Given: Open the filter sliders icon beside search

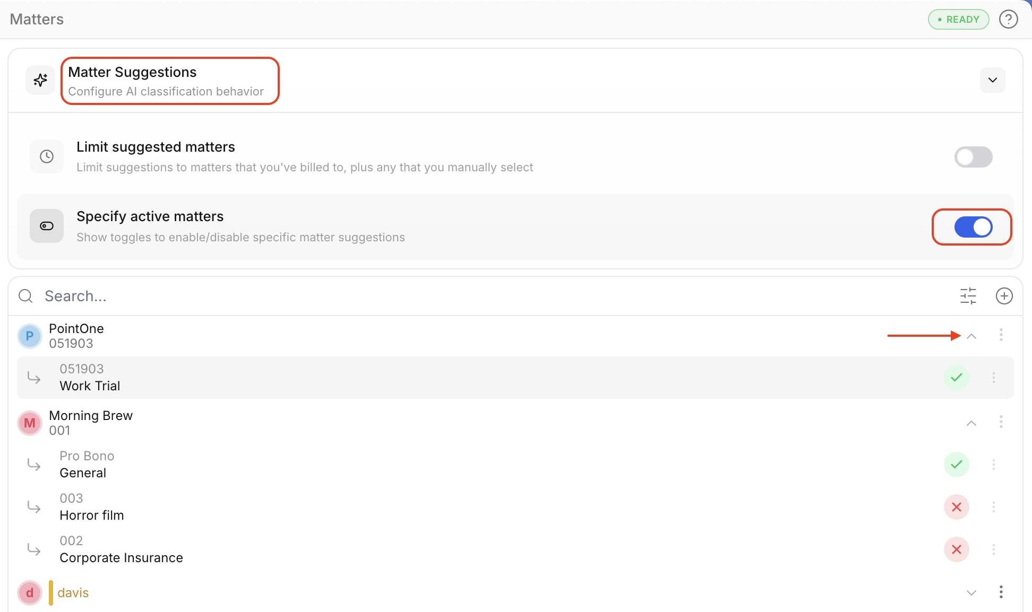Looking at the screenshot, I should pyautogui.click(x=968, y=296).
